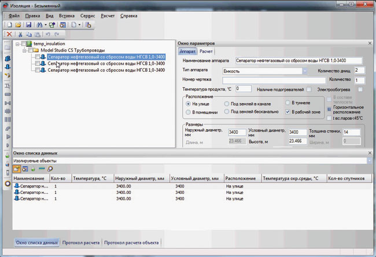Open the 'Протокол расчета' bottom tab
Screen dimensions: 376x257
(82, 243)
